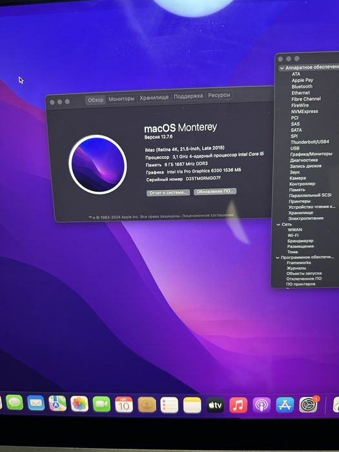The image size is (339, 452).
Task: Click the Обновление ПО... button
Action: click(215, 191)
